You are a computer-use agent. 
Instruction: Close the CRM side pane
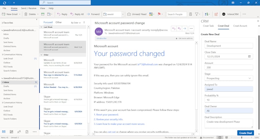[258, 21]
